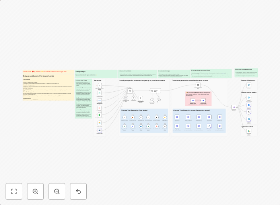This screenshot has height=205, width=280.
Task: Select the merge node before posting branches
Action: [x=234, y=107]
